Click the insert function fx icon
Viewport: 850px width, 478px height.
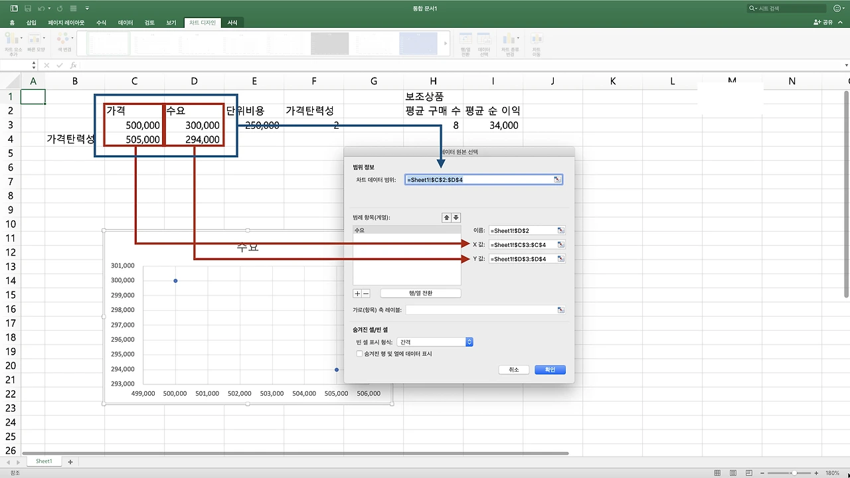(x=73, y=65)
